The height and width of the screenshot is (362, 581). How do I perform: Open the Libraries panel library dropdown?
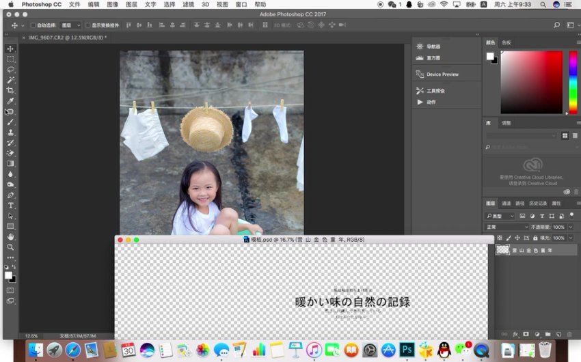pyautogui.click(x=522, y=136)
